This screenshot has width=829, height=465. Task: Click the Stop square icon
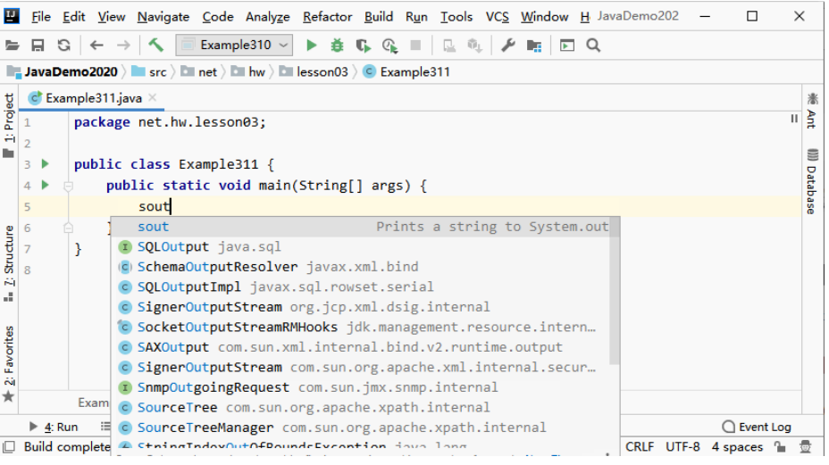pos(415,46)
